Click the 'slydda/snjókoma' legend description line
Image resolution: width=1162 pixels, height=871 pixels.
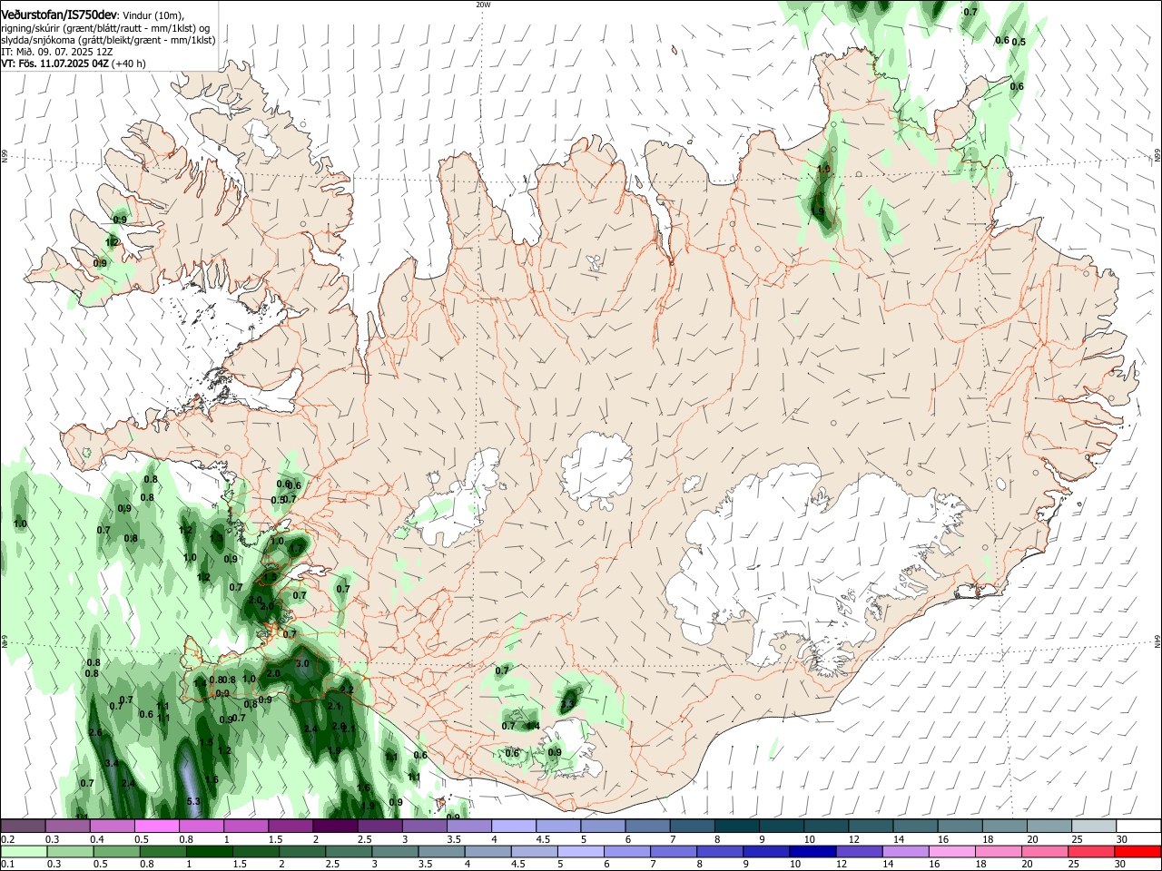click(x=108, y=40)
